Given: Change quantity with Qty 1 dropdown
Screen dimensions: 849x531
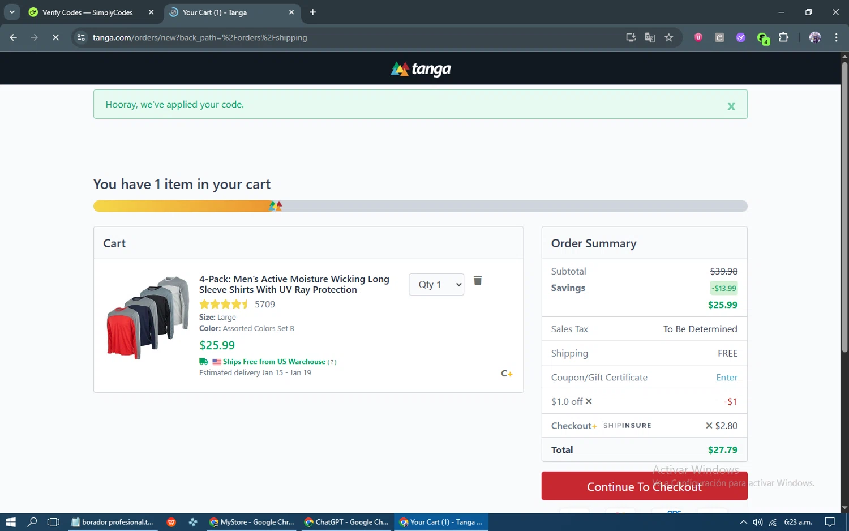Looking at the screenshot, I should pos(436,285).
